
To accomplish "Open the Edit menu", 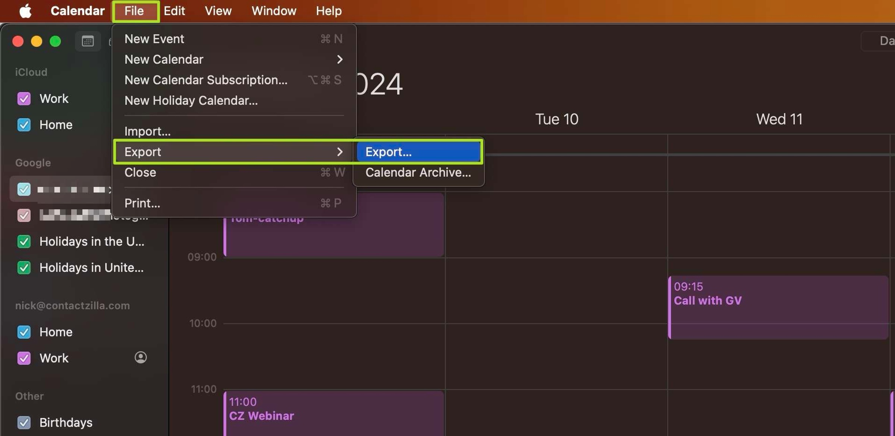I will tap(174, 11).
